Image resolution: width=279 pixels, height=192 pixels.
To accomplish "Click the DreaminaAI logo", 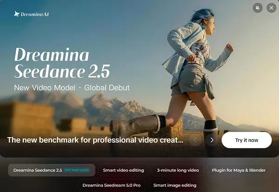I will (31, 14).
